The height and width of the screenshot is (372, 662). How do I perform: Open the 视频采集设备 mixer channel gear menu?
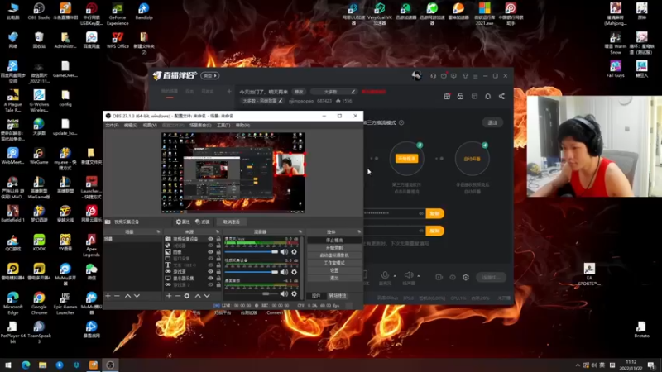(295, 272)
